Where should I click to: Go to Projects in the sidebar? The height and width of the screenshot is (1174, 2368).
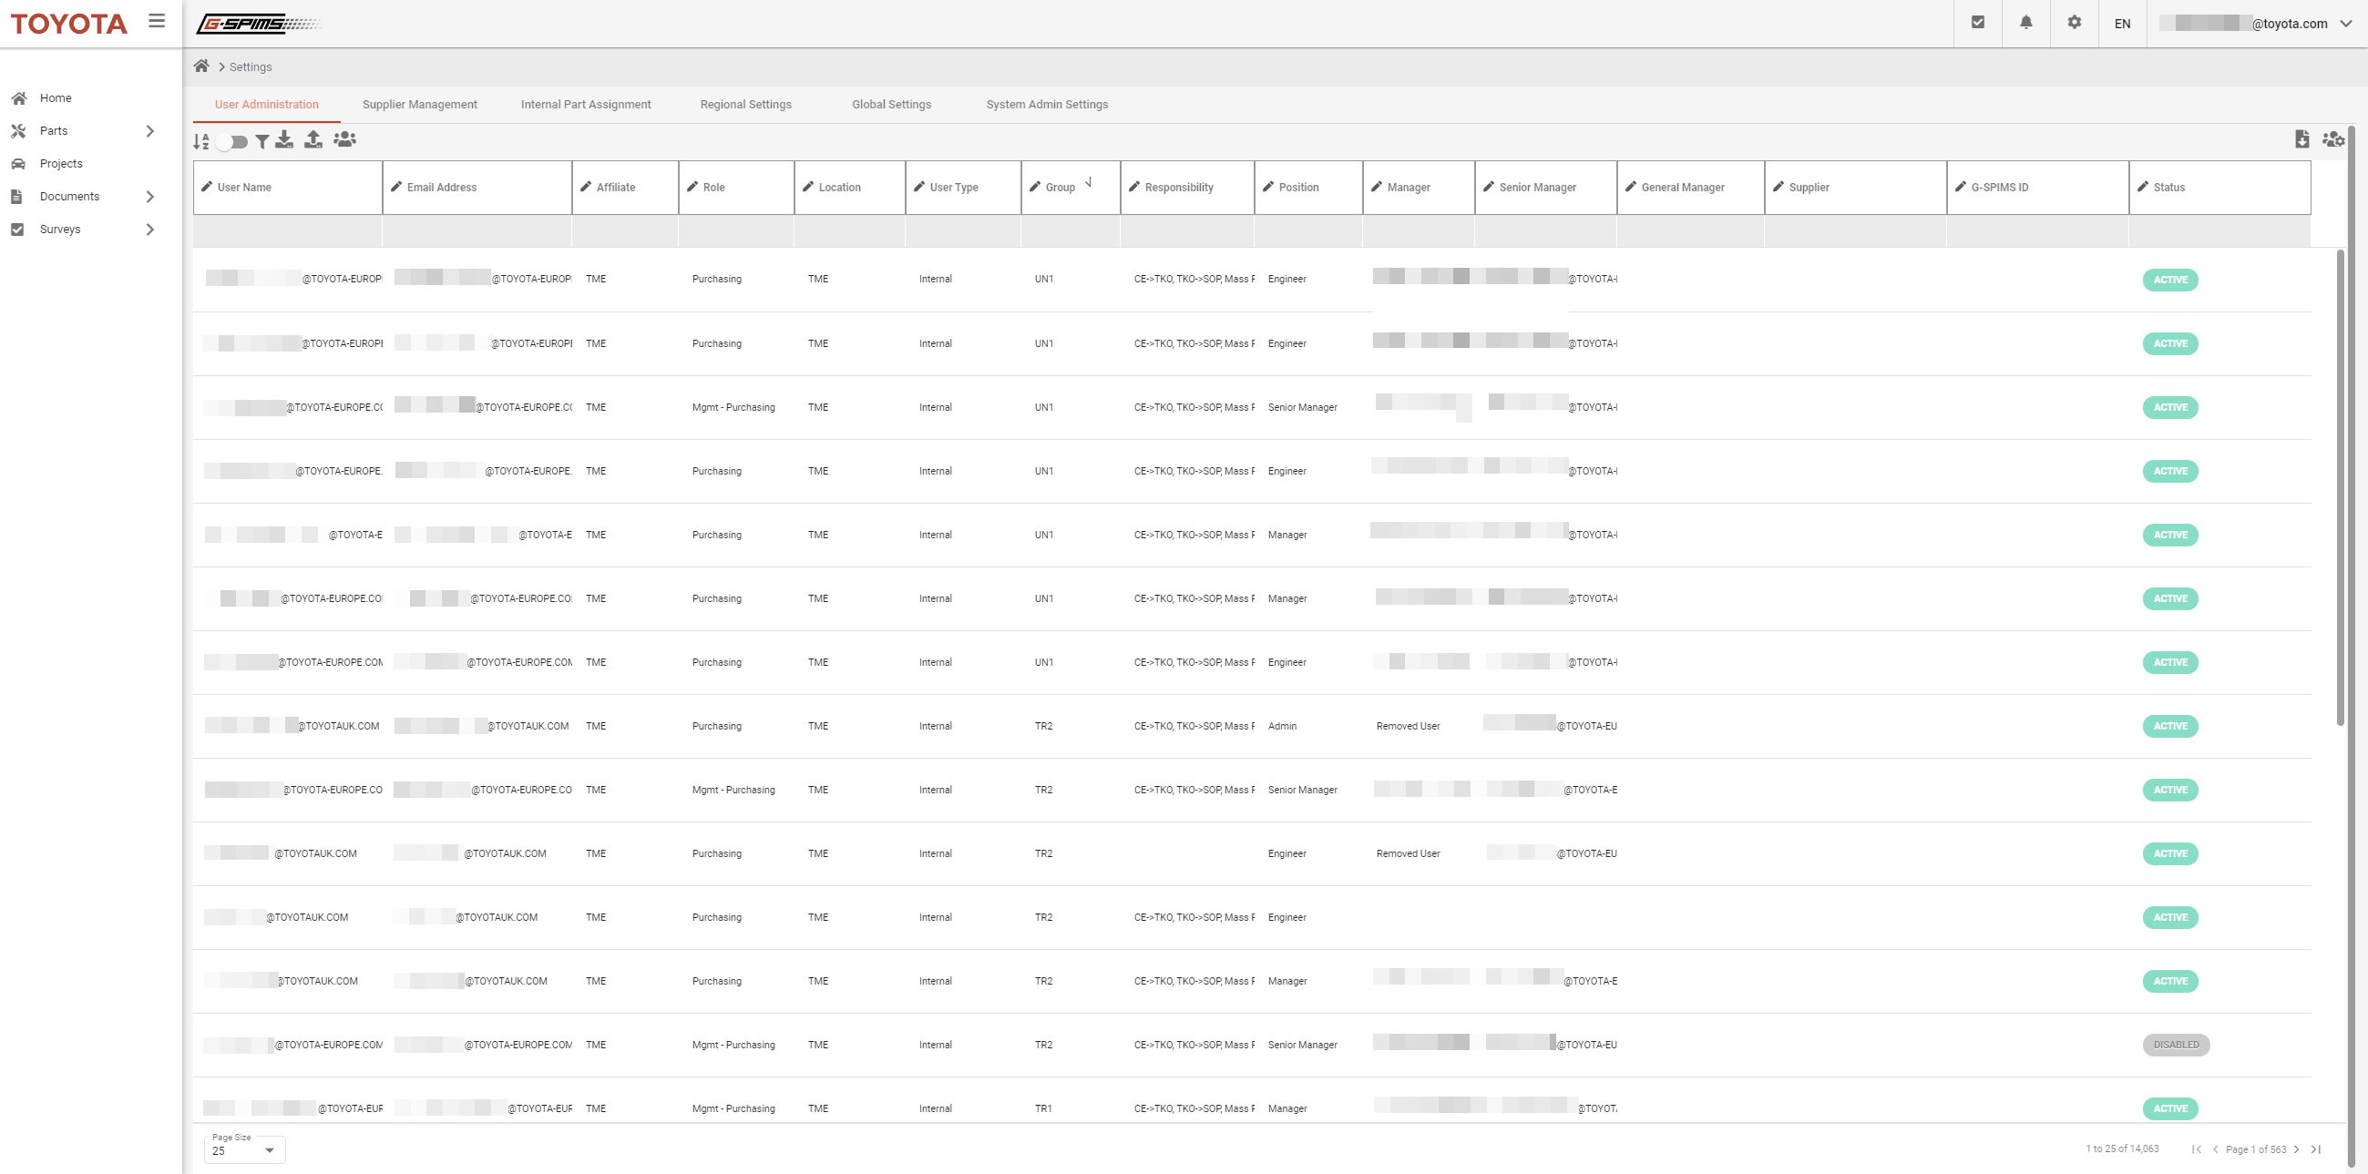click(61, 164)
